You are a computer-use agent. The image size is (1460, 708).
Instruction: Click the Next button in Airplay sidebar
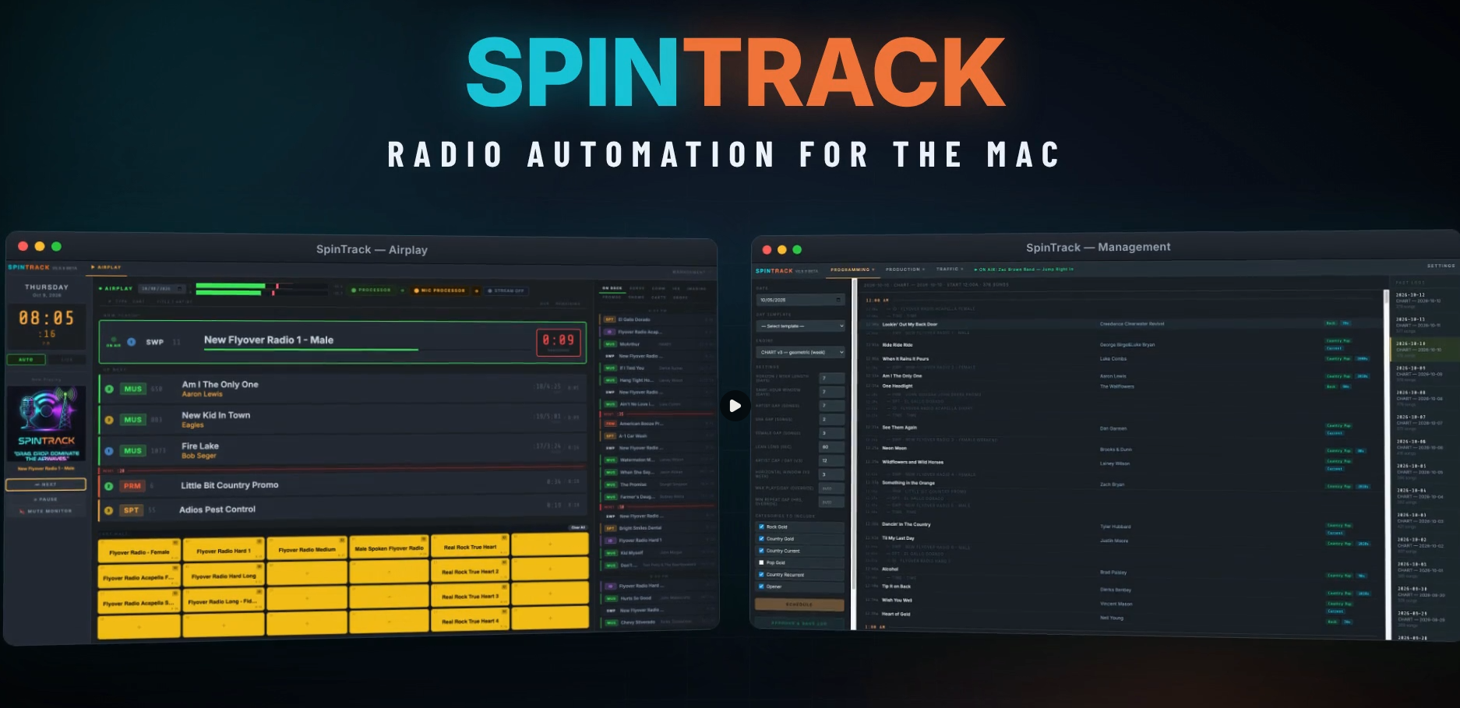[x=46, y=484]
